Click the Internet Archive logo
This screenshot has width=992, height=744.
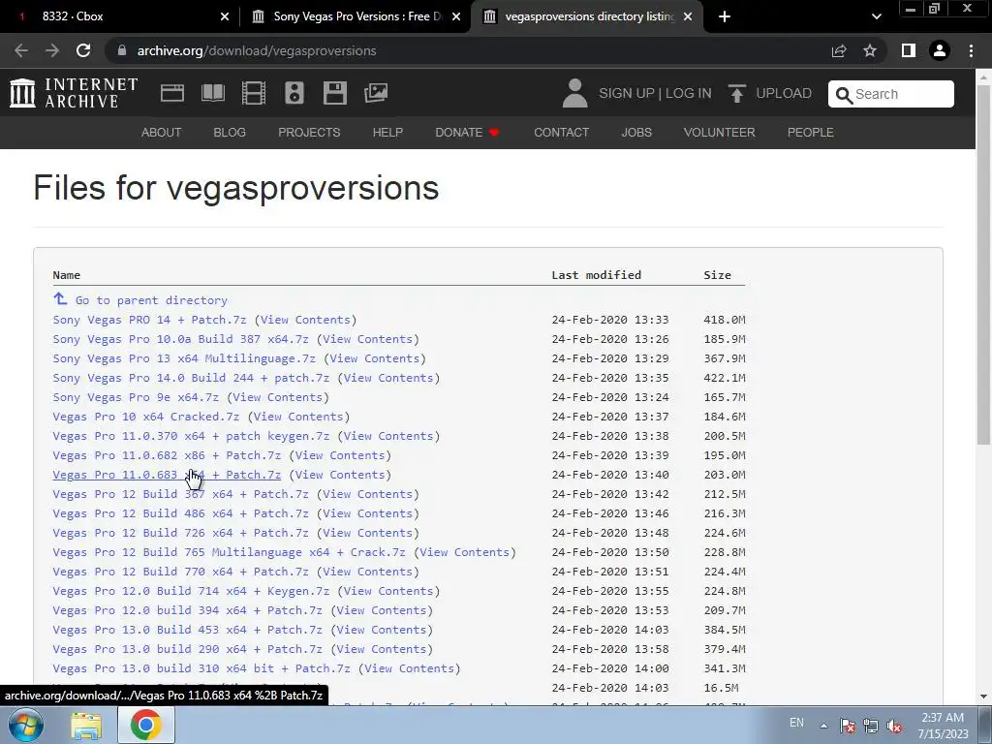(x=74, y=93)
